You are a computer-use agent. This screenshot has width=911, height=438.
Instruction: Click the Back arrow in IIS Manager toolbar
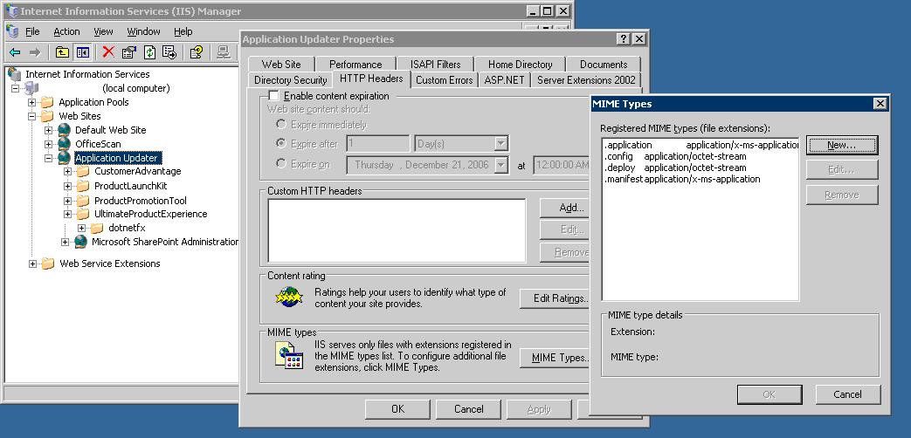(15, 53)
